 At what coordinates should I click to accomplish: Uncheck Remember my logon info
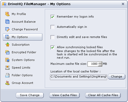click(x=53, y=17)
